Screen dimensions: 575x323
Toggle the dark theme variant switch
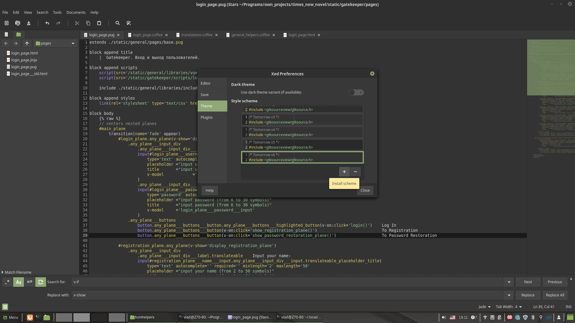356,92
